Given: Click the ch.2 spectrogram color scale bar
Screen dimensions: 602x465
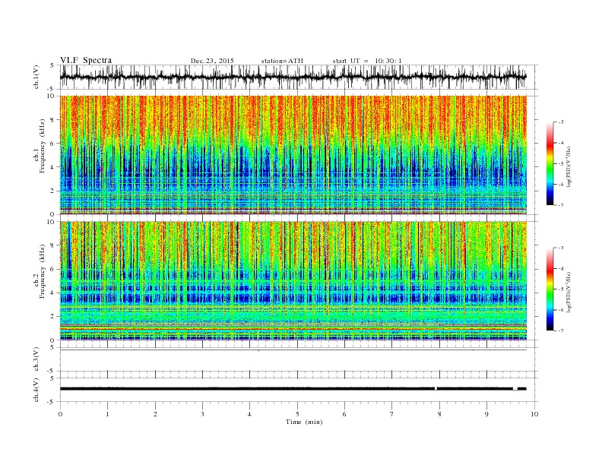Looking at the screenshot, I should coord(550,289).
